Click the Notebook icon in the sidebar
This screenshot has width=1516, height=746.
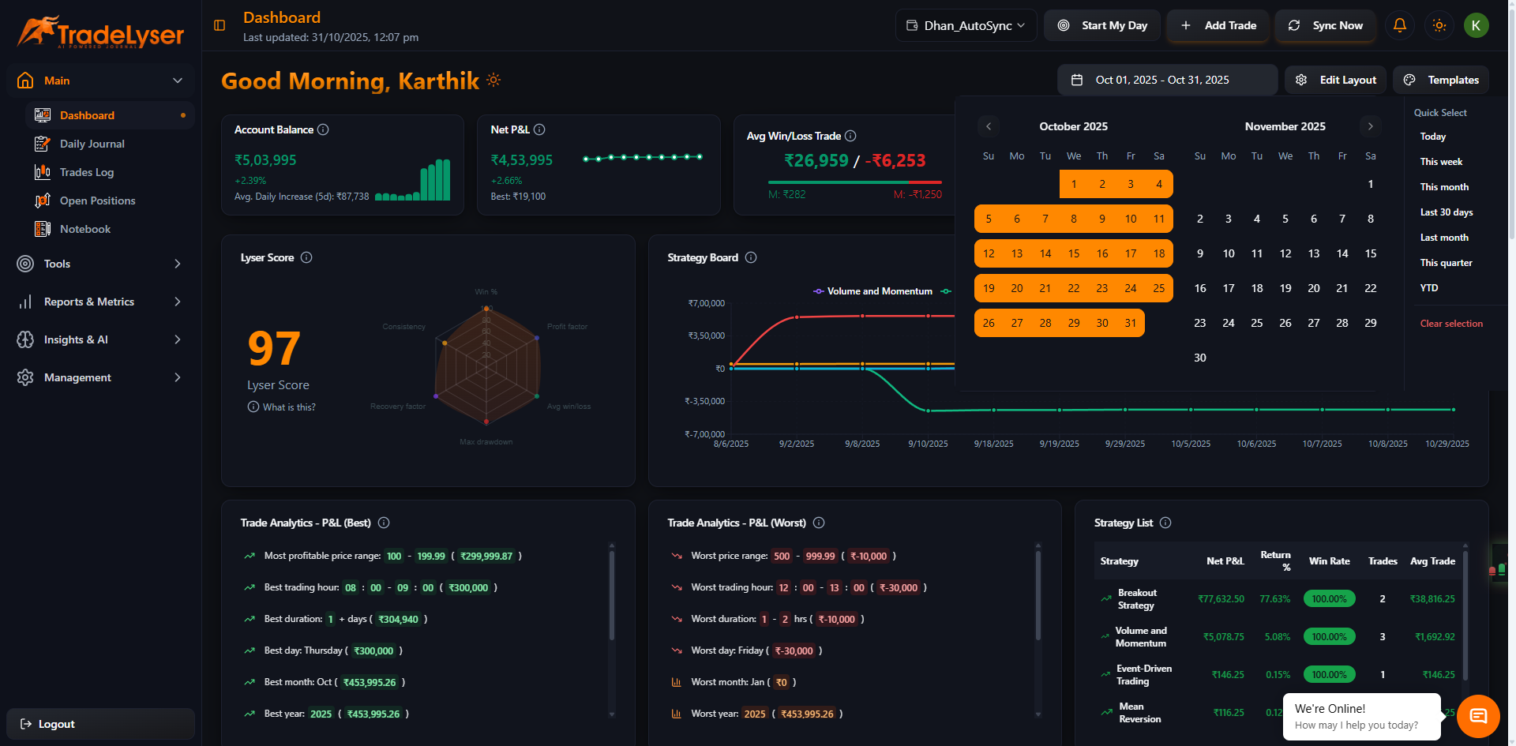pos(42,229)
